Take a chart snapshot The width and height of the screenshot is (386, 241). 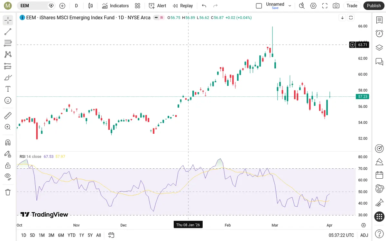(336, 6)
